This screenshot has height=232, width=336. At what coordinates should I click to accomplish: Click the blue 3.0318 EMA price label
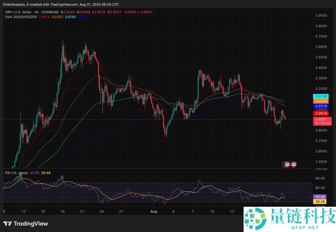[322, 106]
